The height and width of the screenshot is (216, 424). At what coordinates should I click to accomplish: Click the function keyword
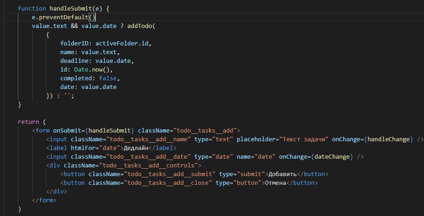coord(32,9)
